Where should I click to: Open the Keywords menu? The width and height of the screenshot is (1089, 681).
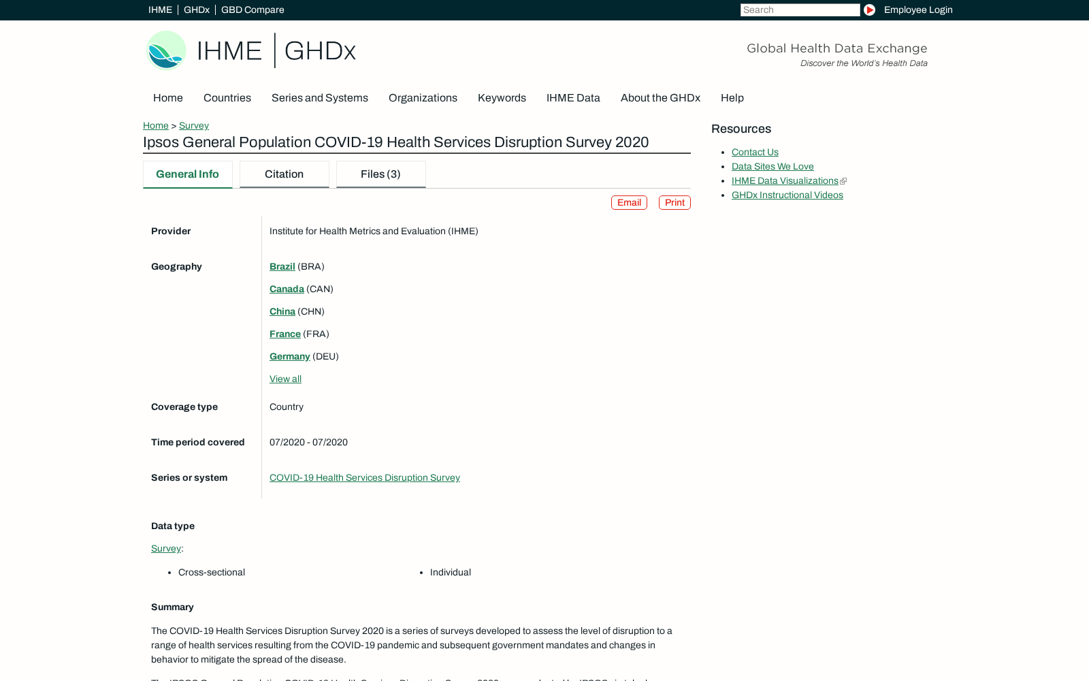pos(502,98)
